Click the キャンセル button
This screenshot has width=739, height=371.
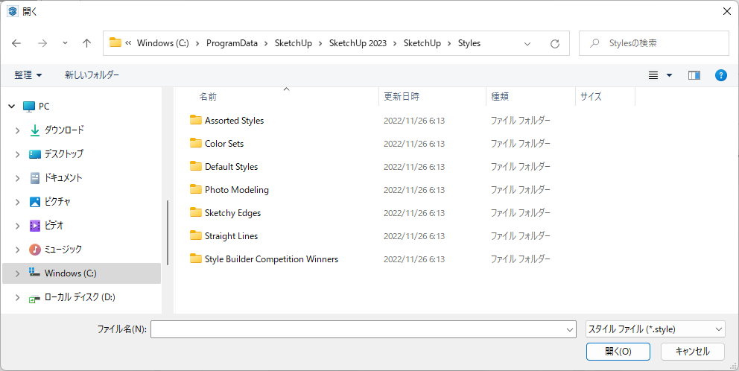692,352
